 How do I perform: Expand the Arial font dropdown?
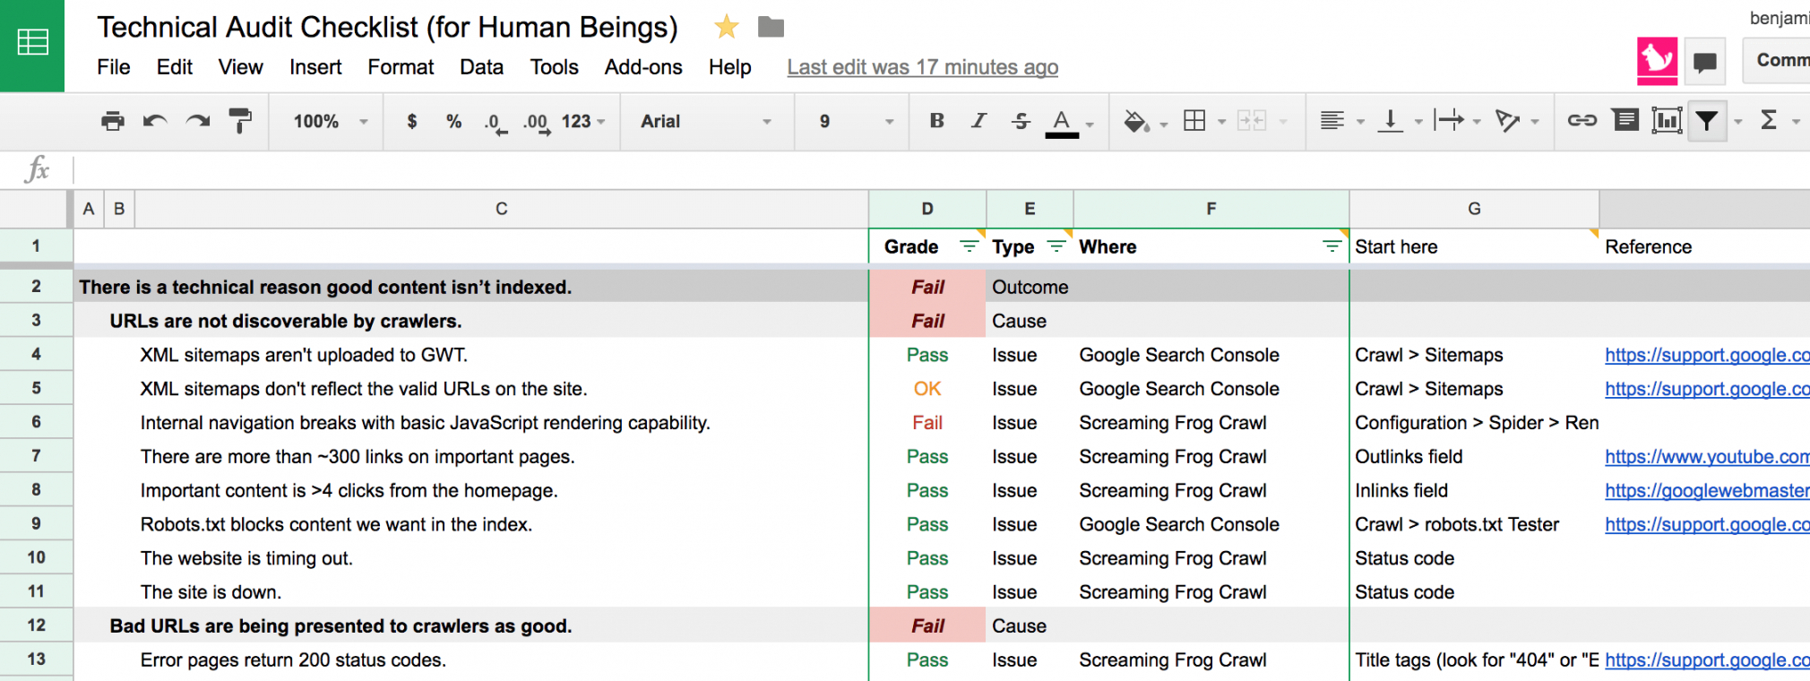coord(704,121)
